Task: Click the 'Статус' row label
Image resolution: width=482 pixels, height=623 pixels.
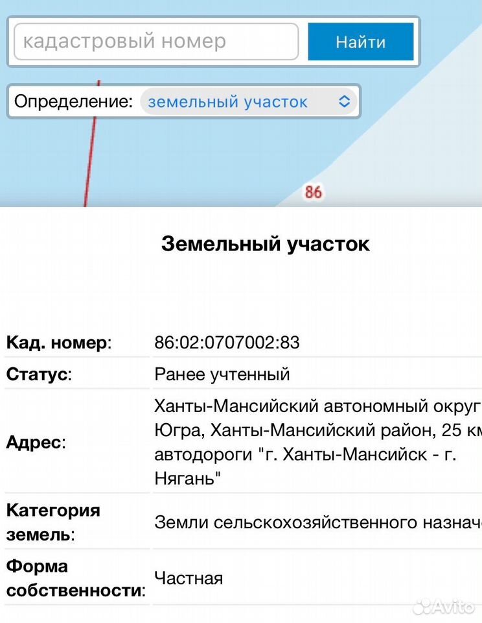Action: click(39, 374)
